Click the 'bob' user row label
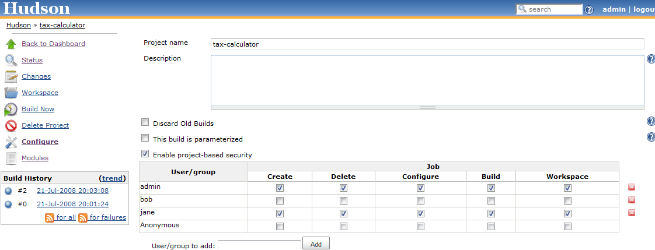 tap(146, 199)
